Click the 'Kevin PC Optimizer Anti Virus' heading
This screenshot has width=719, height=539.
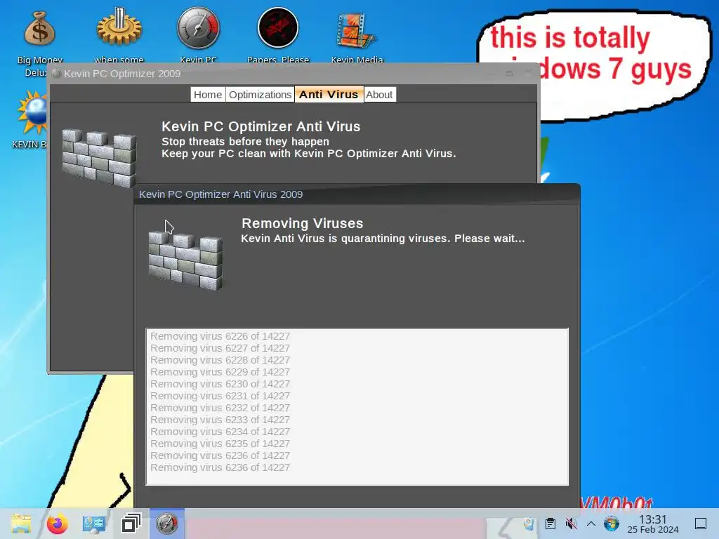click(261, 126)
